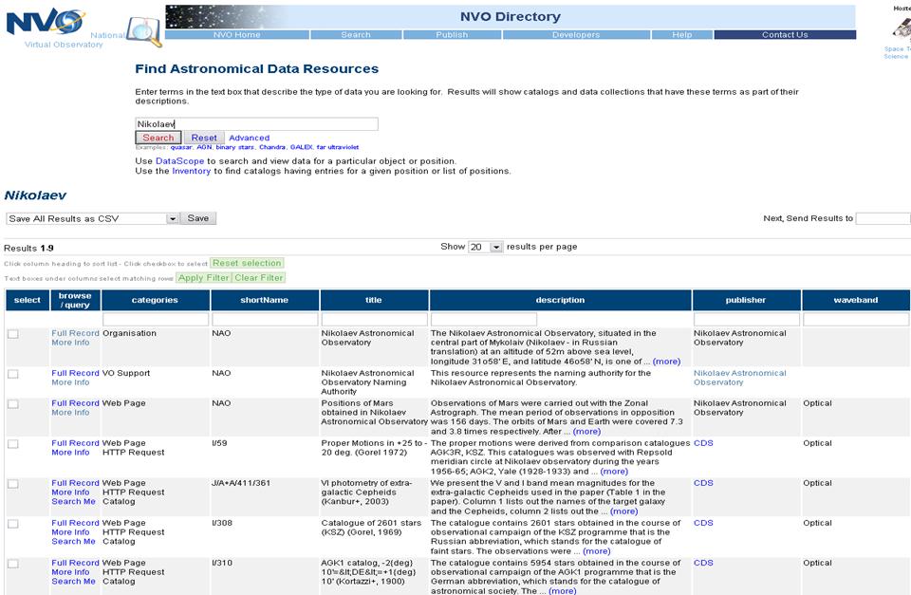
Task: Sort by the description column header
Action: coord(560,300)
